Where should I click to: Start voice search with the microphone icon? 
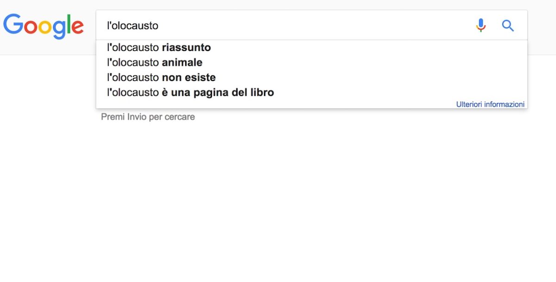pos(481,25)
